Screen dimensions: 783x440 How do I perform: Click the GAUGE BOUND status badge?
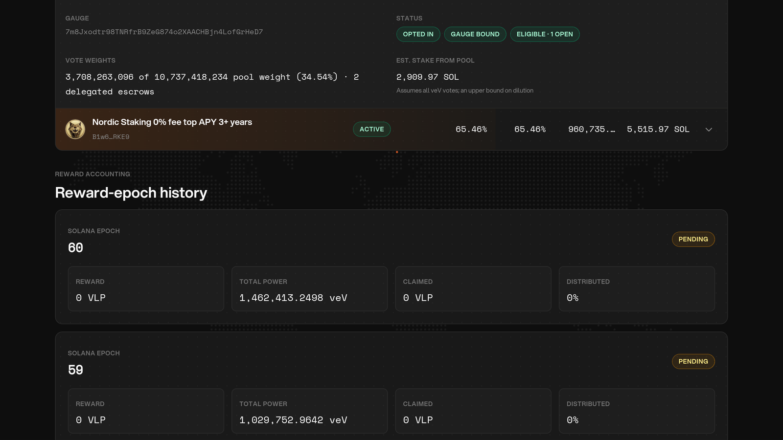[475, 34]
